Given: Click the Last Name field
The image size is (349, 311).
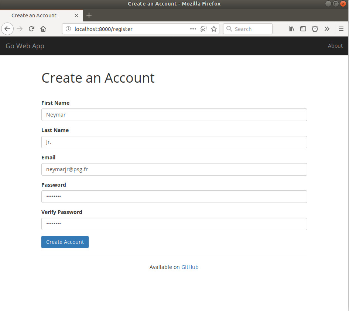Looking at the screenshot, I should (x=174, y=142).
